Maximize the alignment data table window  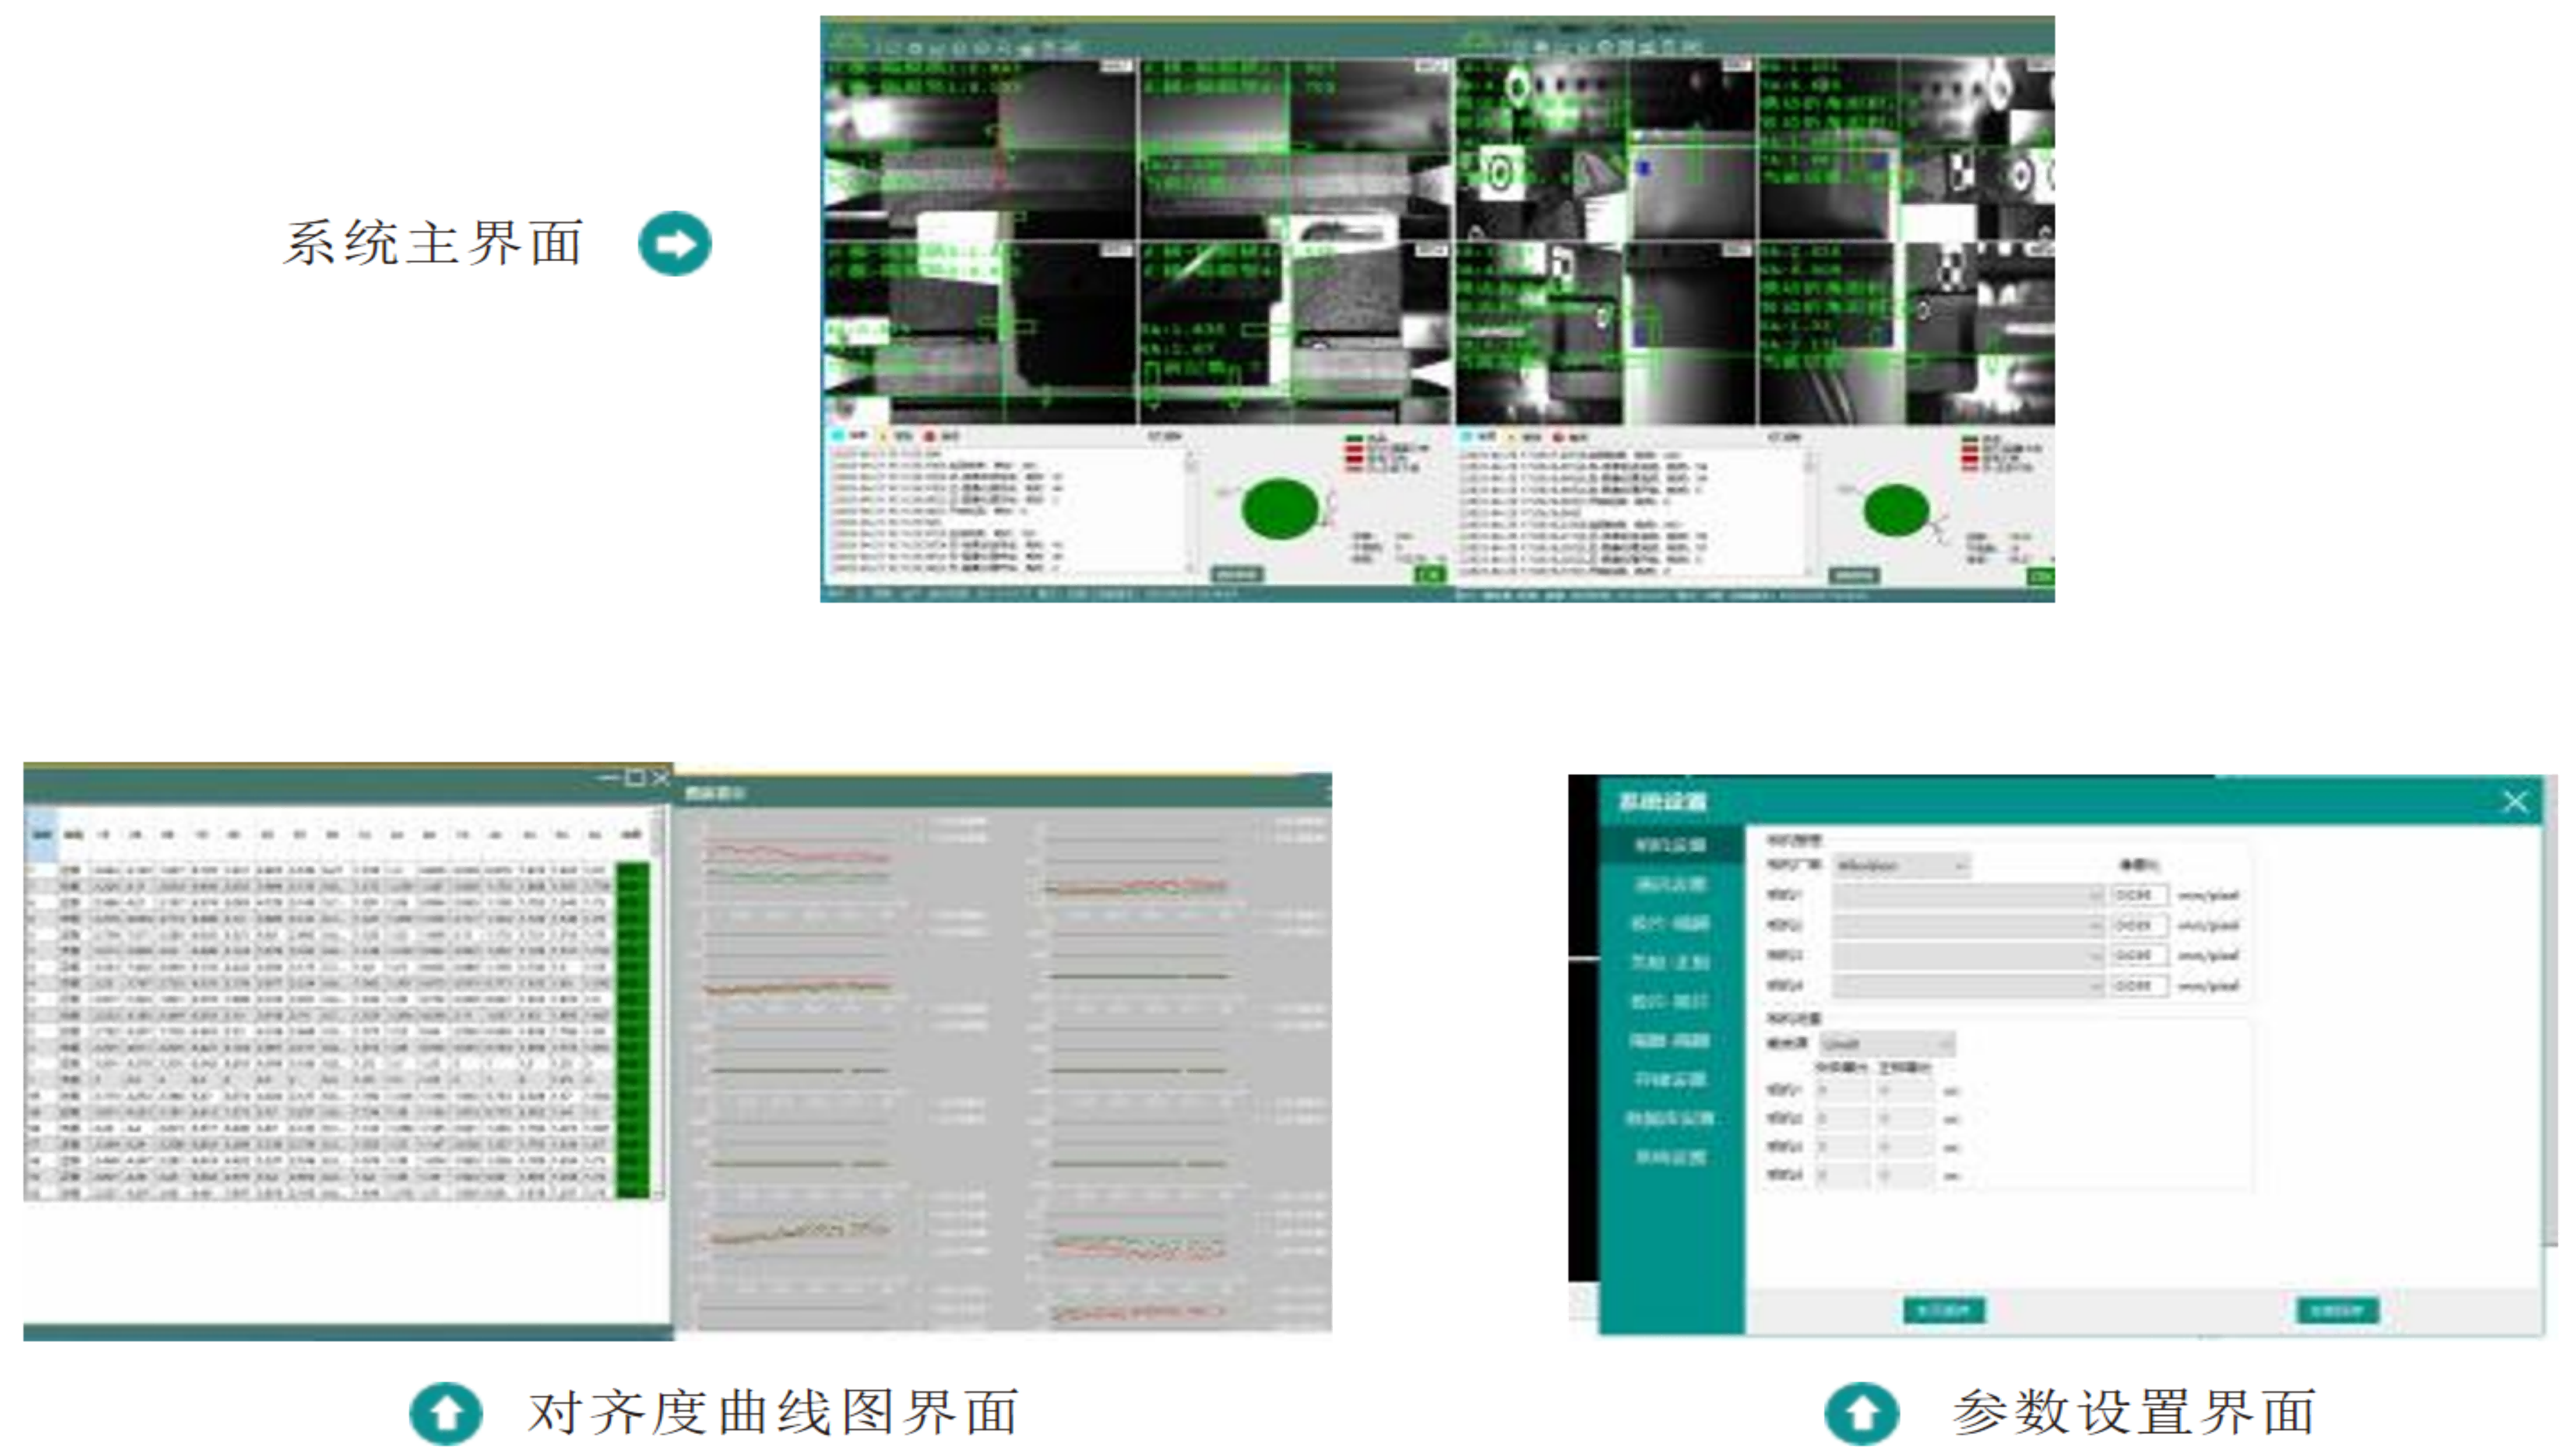tap(635, 777)
